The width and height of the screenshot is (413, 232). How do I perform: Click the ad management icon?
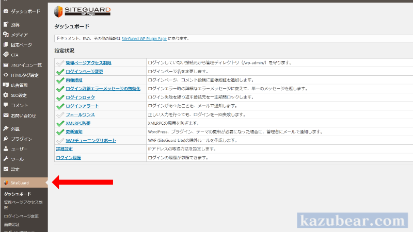6,85
